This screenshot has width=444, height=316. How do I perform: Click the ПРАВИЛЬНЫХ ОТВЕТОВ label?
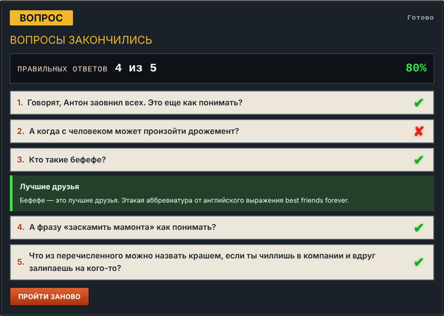[62, 69]
